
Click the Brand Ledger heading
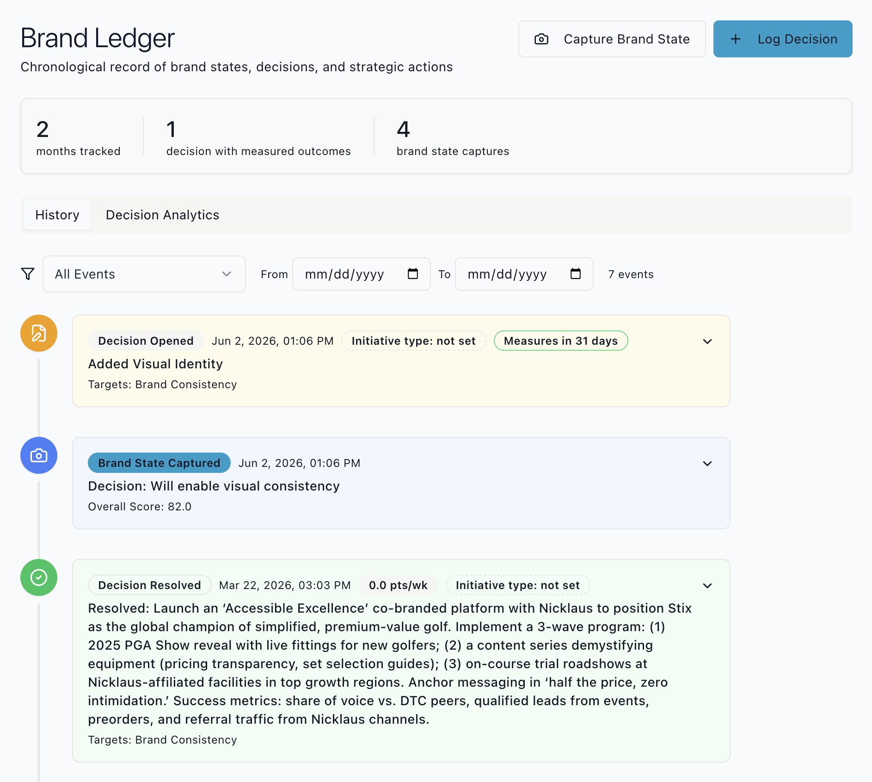98,38
